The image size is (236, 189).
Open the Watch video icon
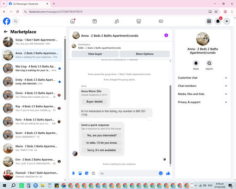94,21
